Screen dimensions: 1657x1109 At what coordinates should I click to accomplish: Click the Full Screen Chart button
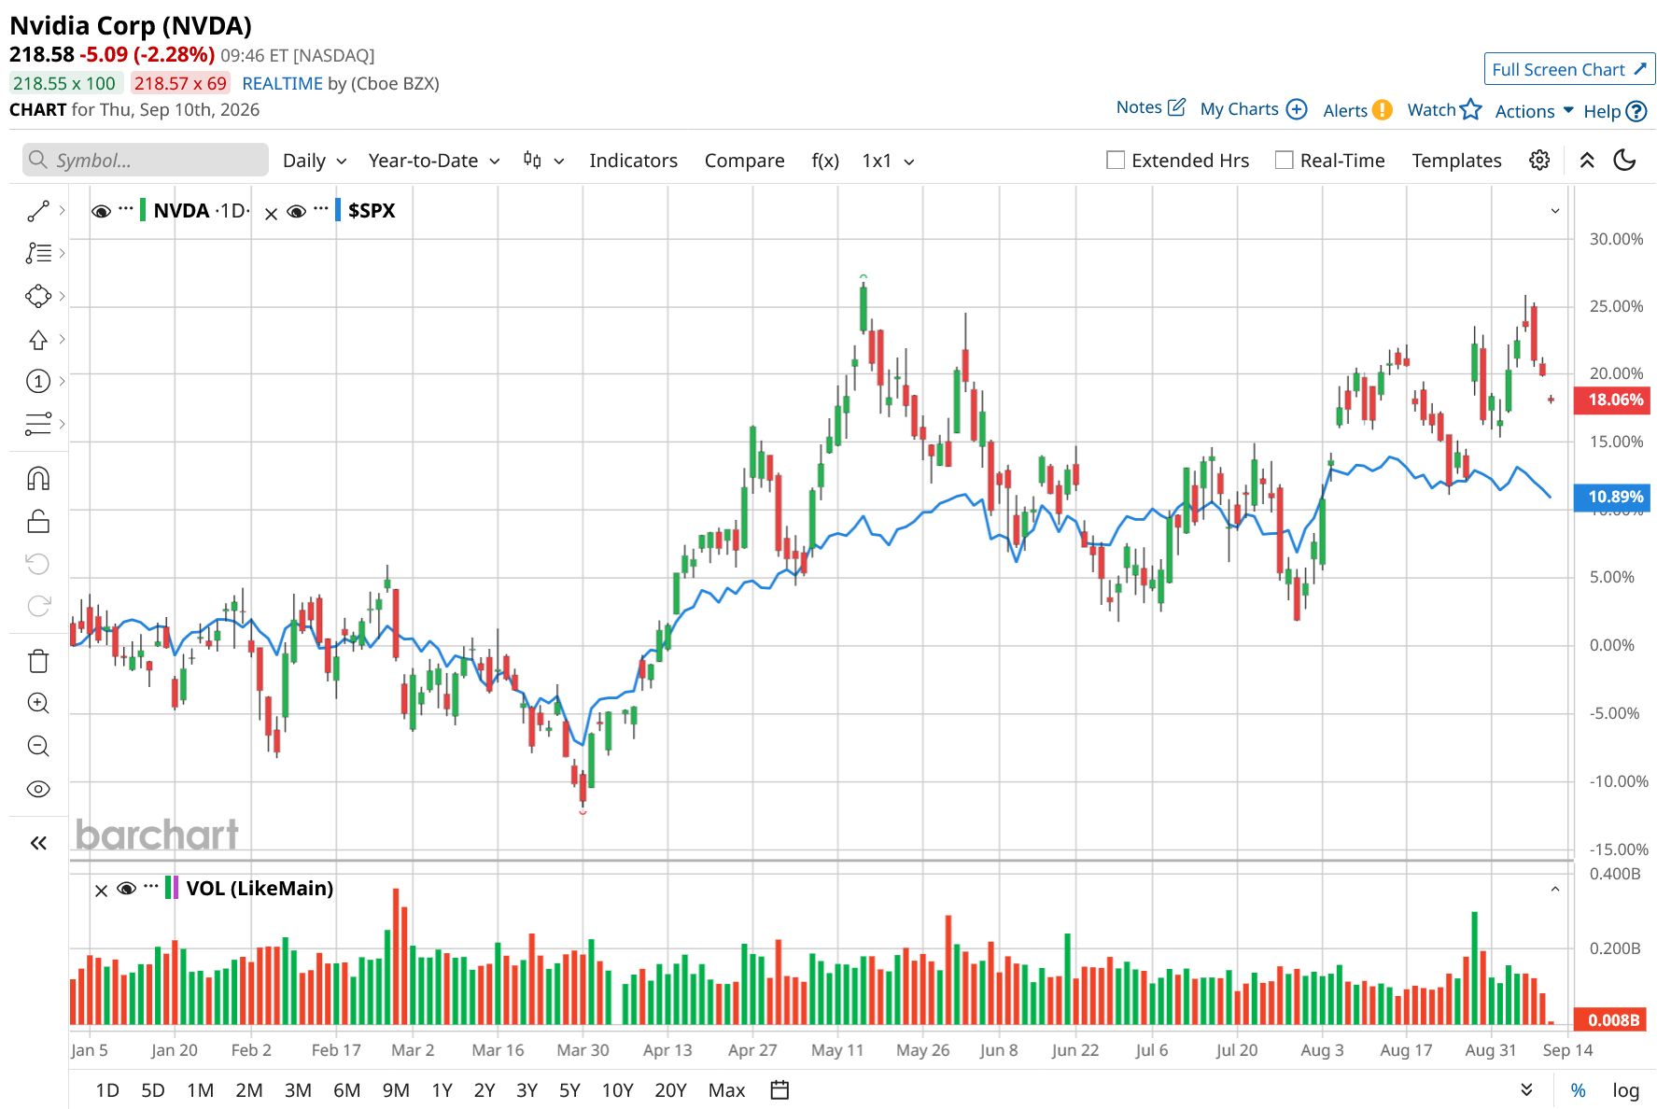click(1569, 69)
